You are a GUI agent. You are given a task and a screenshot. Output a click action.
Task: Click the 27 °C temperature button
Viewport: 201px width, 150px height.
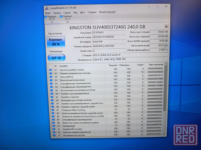(56, 58)
